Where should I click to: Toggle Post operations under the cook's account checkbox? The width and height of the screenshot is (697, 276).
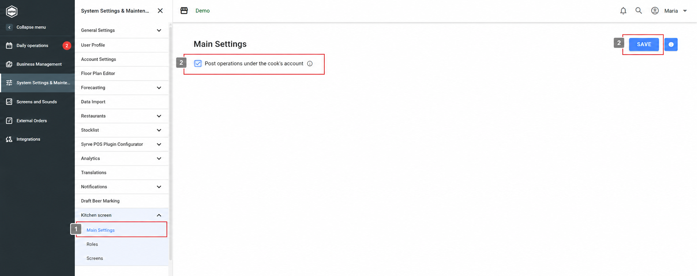(198, 63)
